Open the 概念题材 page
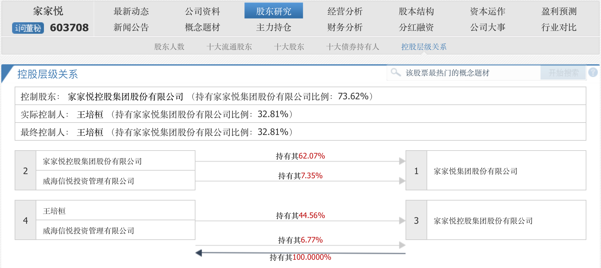 [202, 27]
